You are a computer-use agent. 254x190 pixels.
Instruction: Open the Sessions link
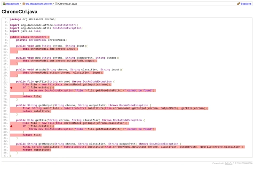(246, 4)
